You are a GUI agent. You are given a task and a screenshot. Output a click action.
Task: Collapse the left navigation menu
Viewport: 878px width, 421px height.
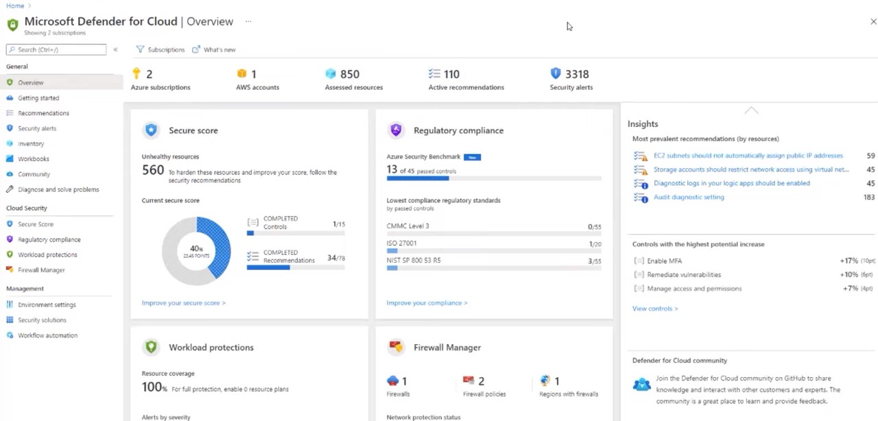point(115,49)
